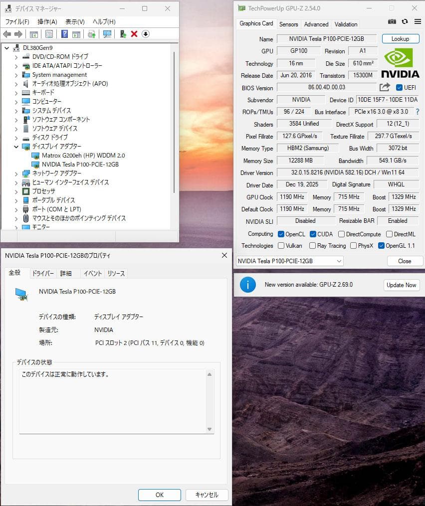Switch to the Advanced tab in GPU-Z

coord(316,24)
